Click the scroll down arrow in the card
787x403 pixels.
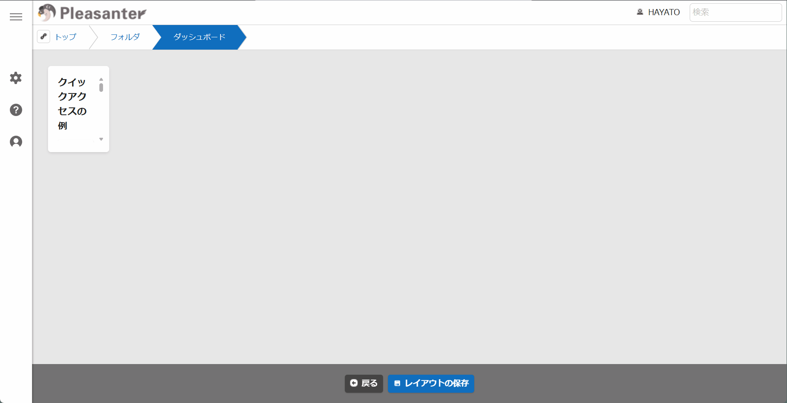point(101,139)
